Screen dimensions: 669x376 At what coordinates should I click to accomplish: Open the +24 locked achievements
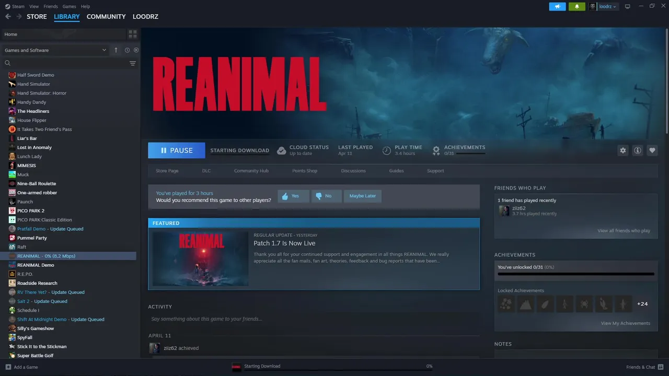tap(643, 304)
